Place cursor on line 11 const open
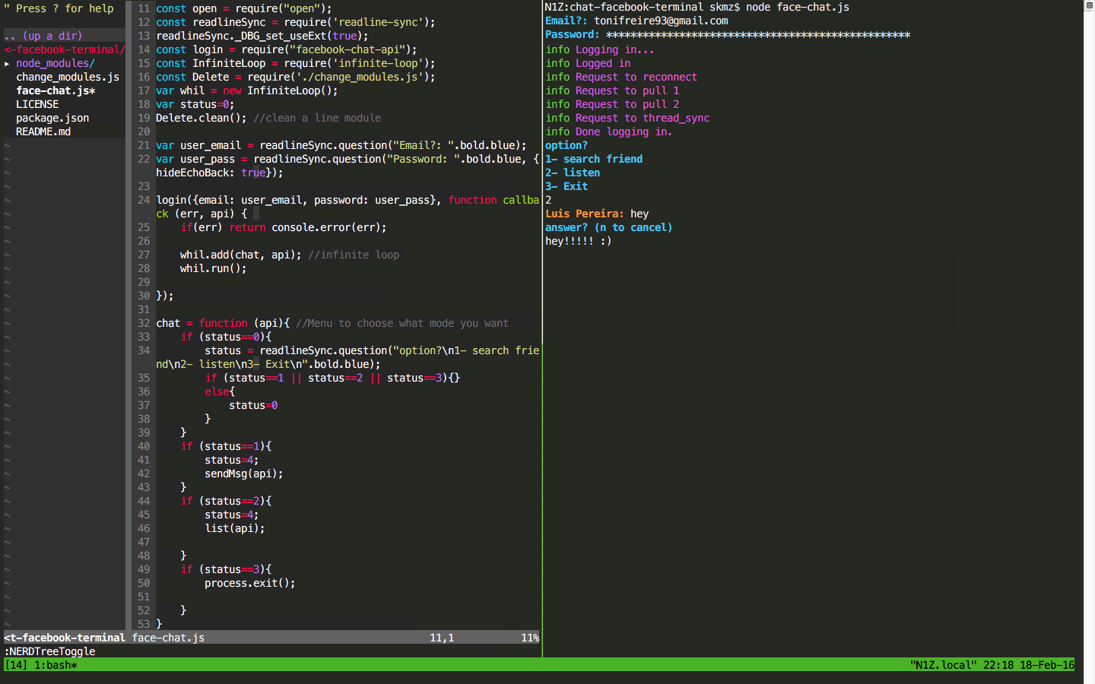This screenshot has height=684, width=1095. [244, 8]
